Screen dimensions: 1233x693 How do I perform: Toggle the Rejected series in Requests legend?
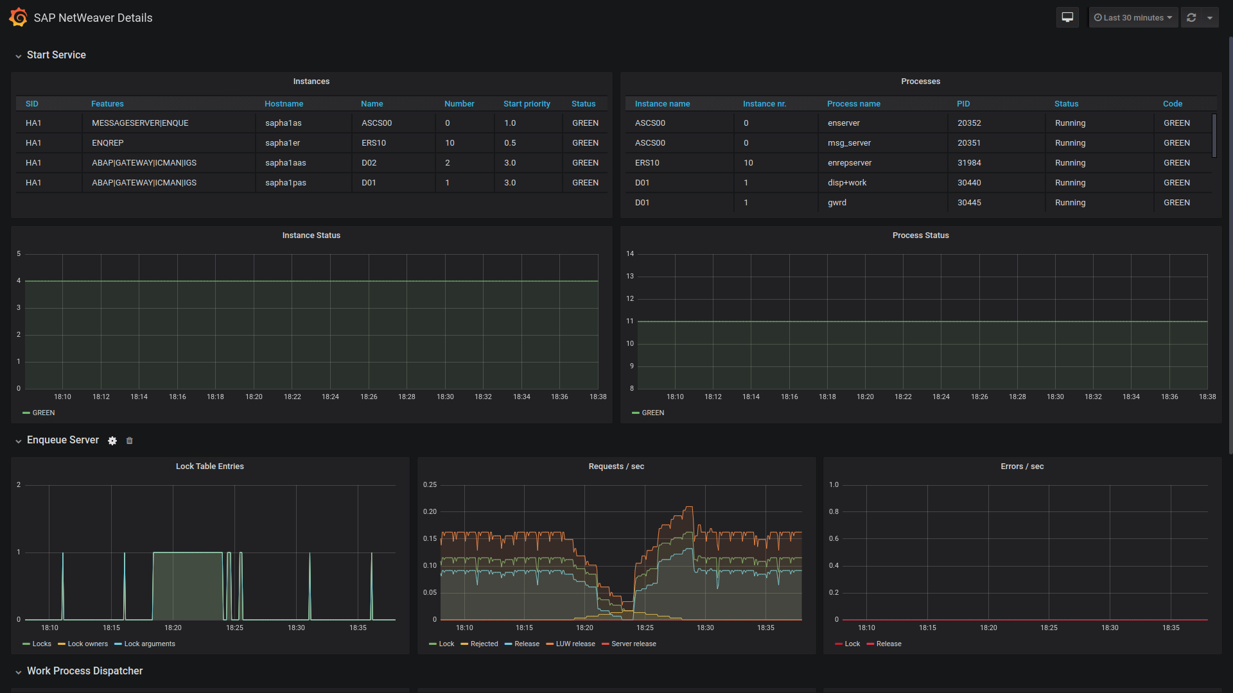point(484,644)
